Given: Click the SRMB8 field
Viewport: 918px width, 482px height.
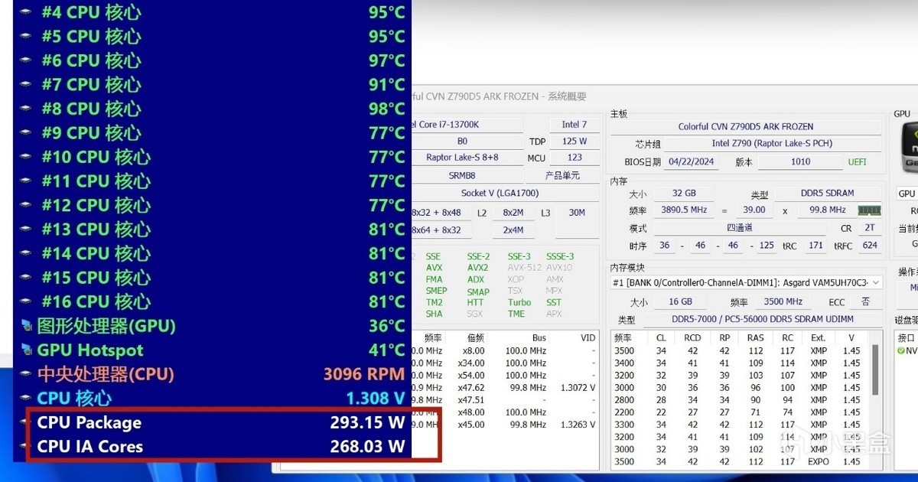Looking at the screenshot, I should pos(462,175).
